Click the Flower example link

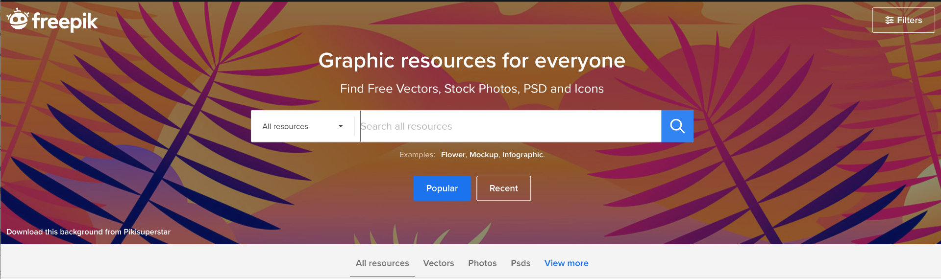pos(453,155)
